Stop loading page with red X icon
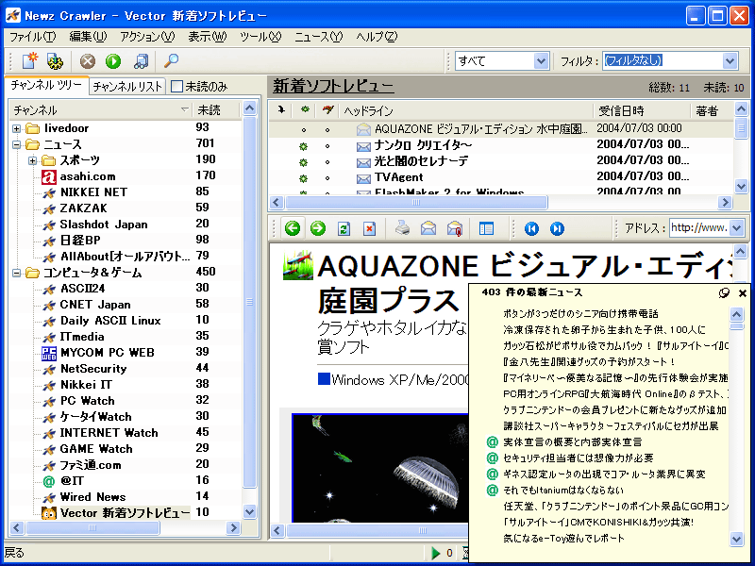This screenshot has height=566, width=755. point(369,228)
